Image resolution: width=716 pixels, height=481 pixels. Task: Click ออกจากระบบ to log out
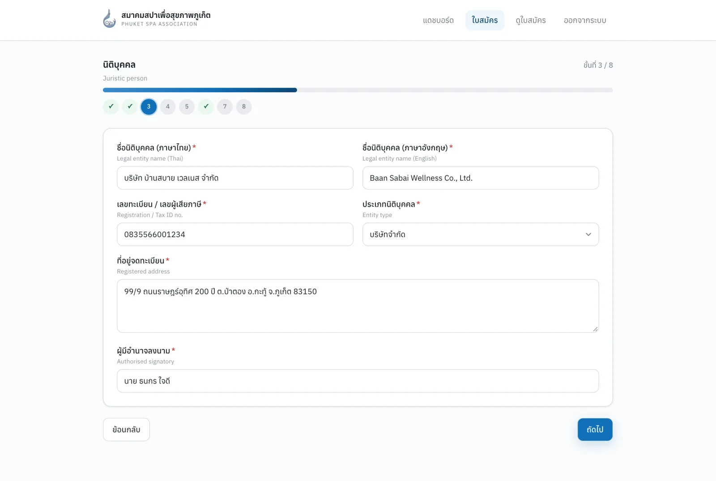coord(584,20)
